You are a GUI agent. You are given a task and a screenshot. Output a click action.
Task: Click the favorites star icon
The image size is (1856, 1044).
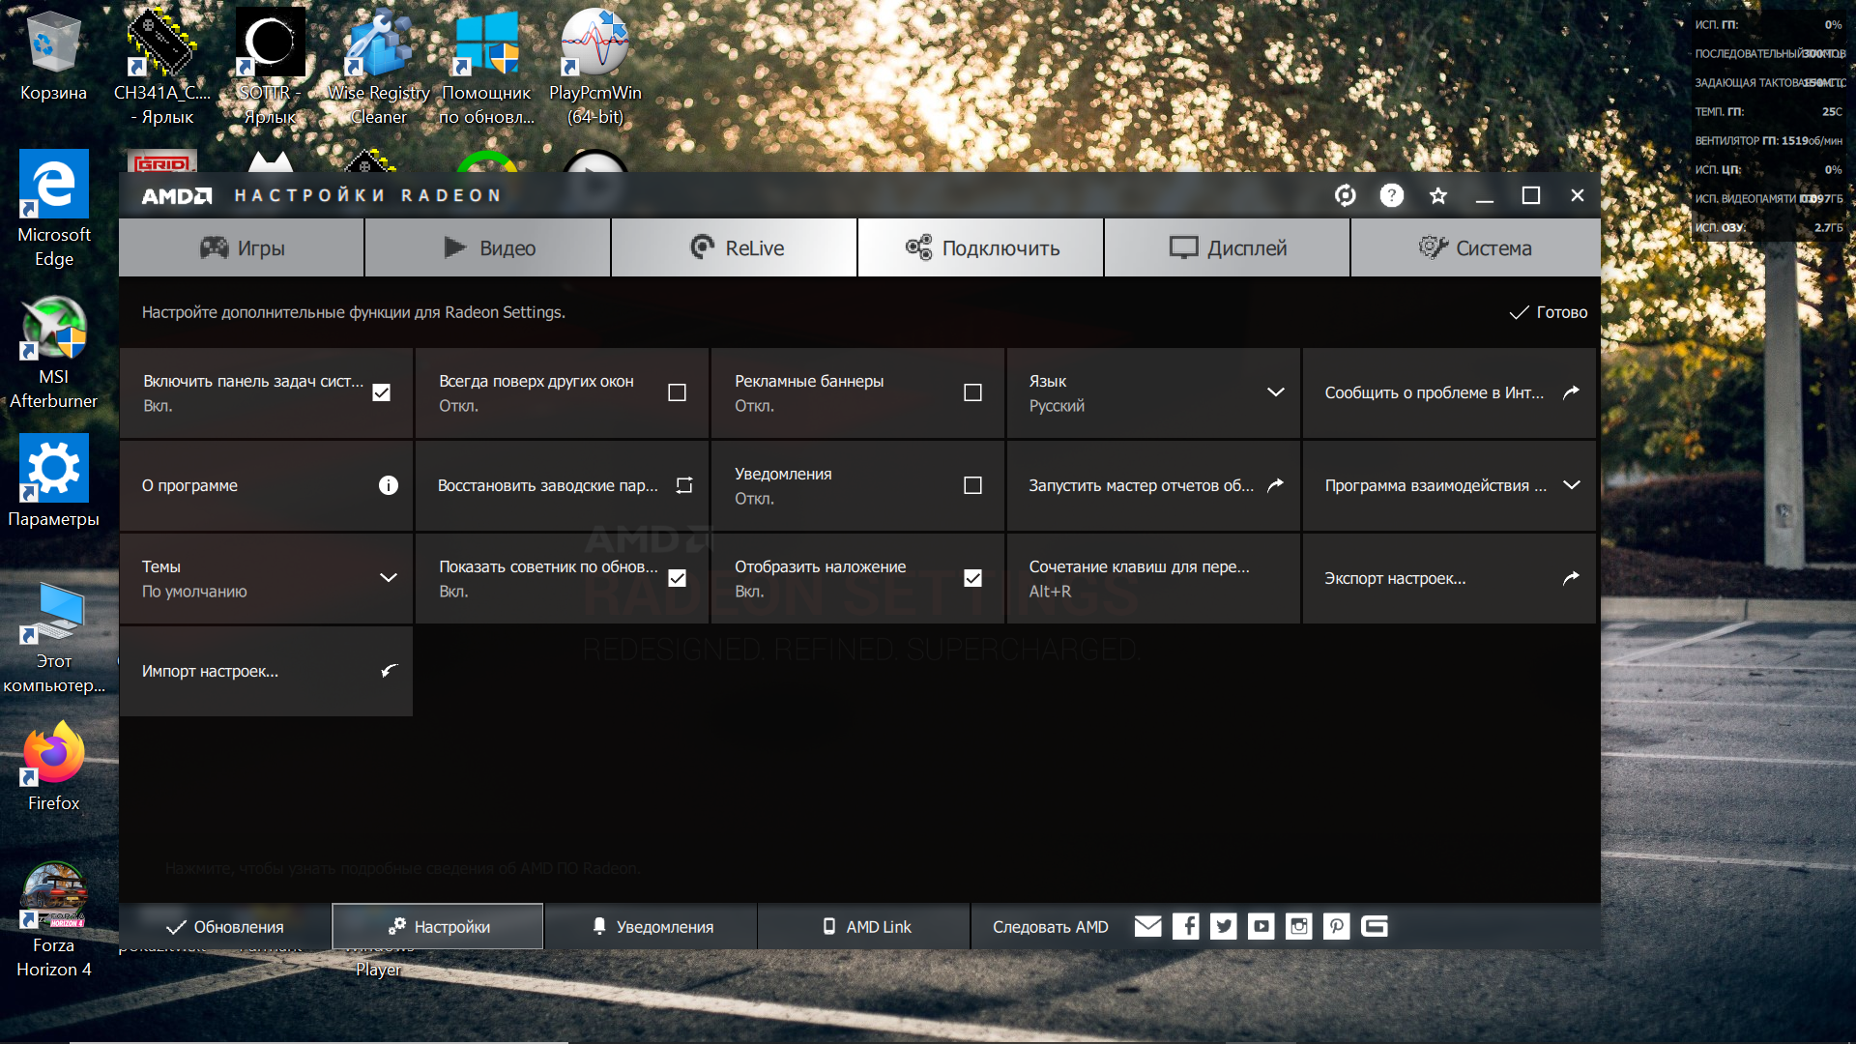click(1437, 195)
